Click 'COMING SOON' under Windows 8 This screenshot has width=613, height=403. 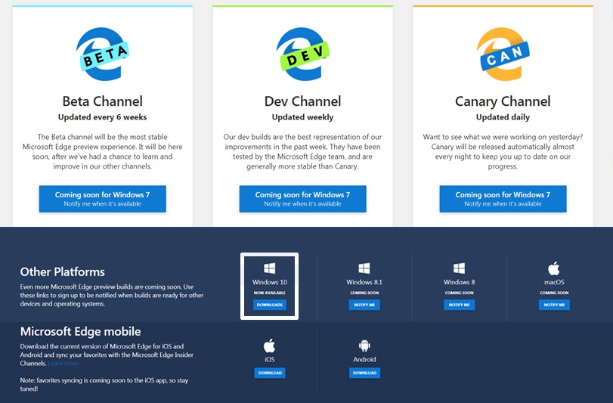[459, 293]
